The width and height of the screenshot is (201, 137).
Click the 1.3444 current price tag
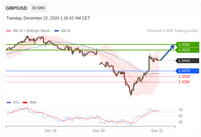point(187,61)
